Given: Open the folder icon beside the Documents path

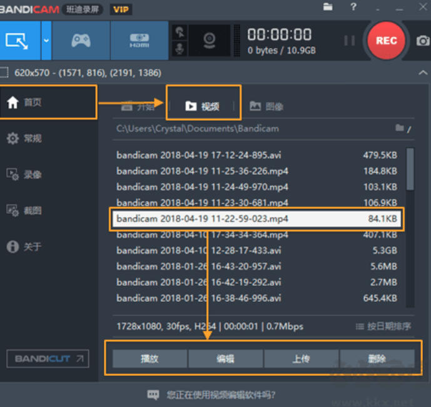Looking at the screenshot, I should [x=400, y=128].
